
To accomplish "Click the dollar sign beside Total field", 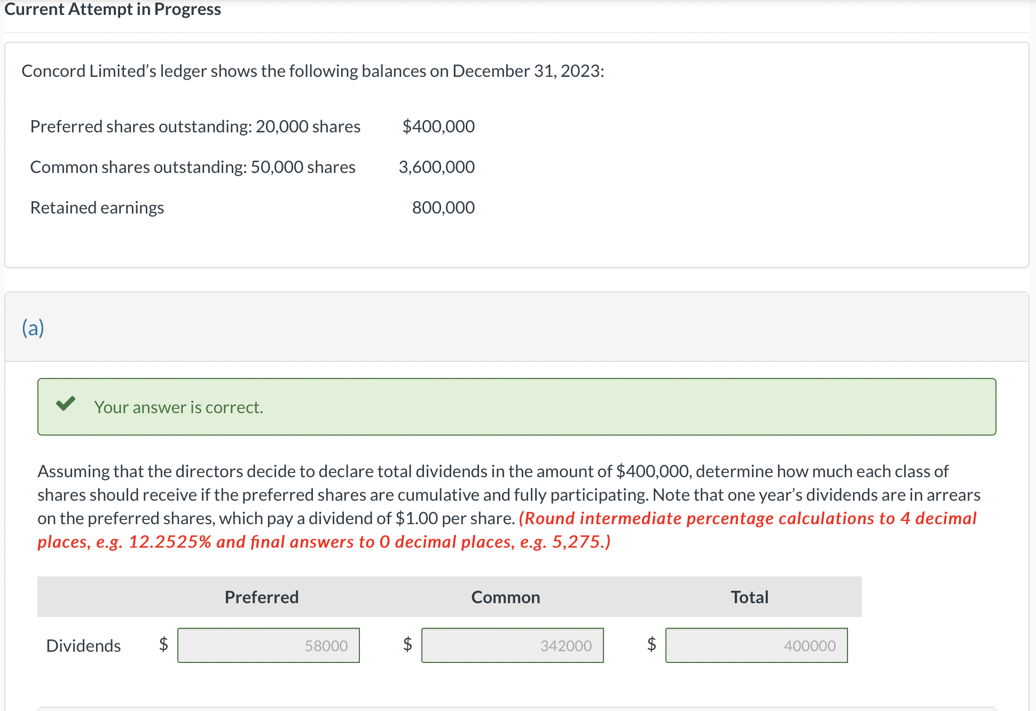I will coord(651,645).
